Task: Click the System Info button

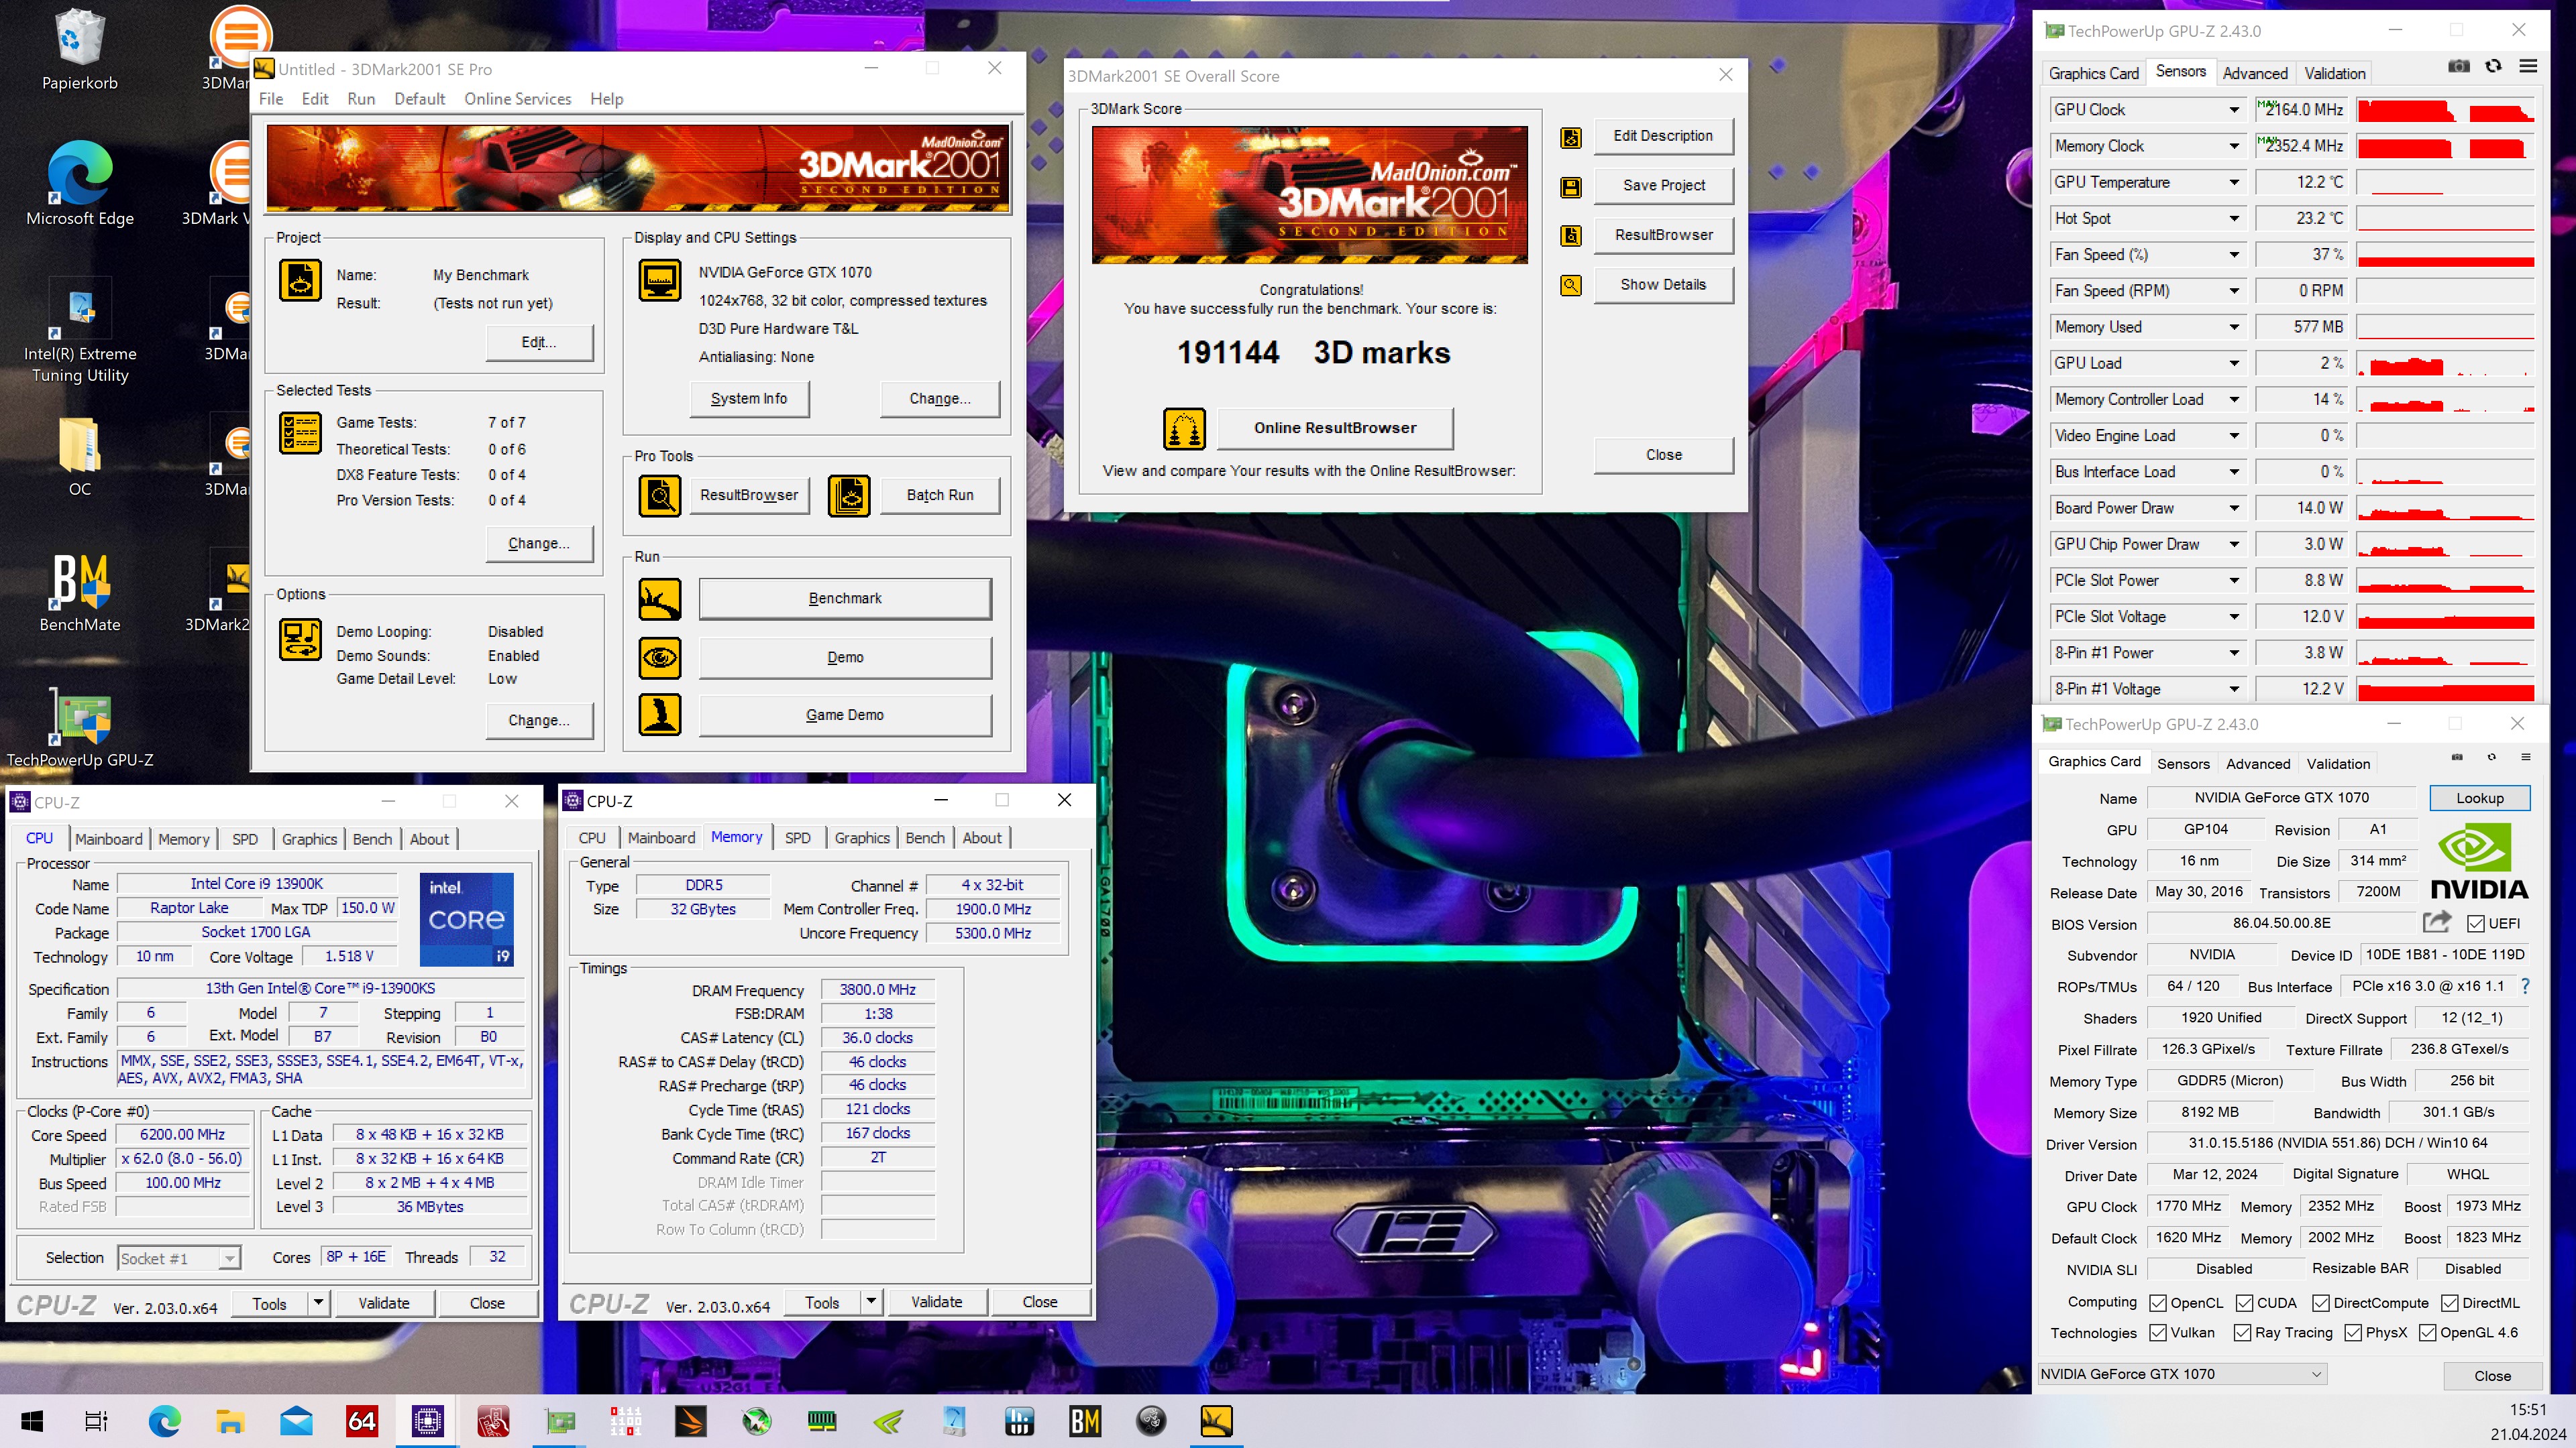Action: (x=749, y=399)
